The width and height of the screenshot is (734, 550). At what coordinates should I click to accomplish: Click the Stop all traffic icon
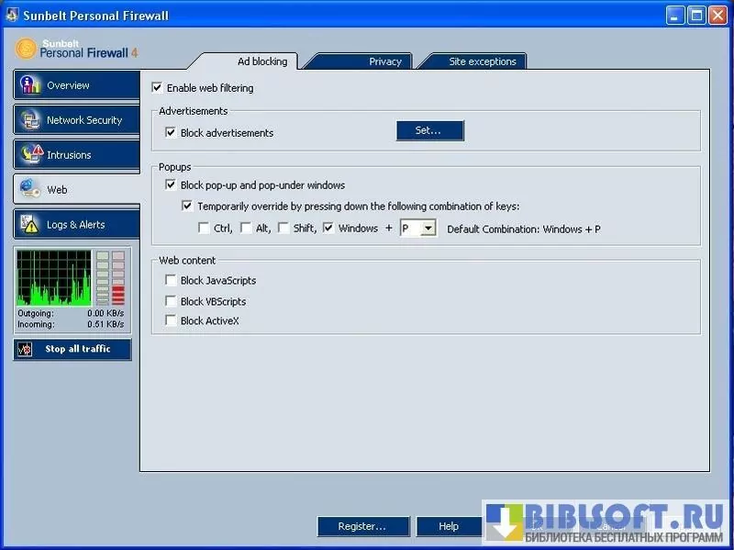pos(27,349)
